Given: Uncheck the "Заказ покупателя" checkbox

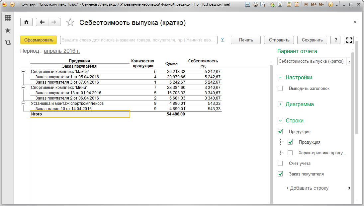Looking at the screenshot, I should tap(280, 174).
